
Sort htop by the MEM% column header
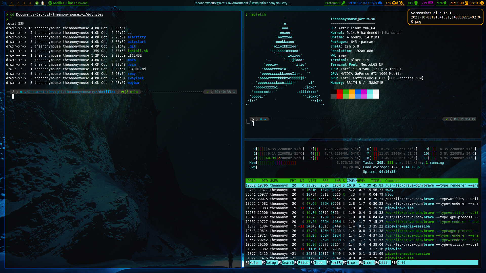361,181
